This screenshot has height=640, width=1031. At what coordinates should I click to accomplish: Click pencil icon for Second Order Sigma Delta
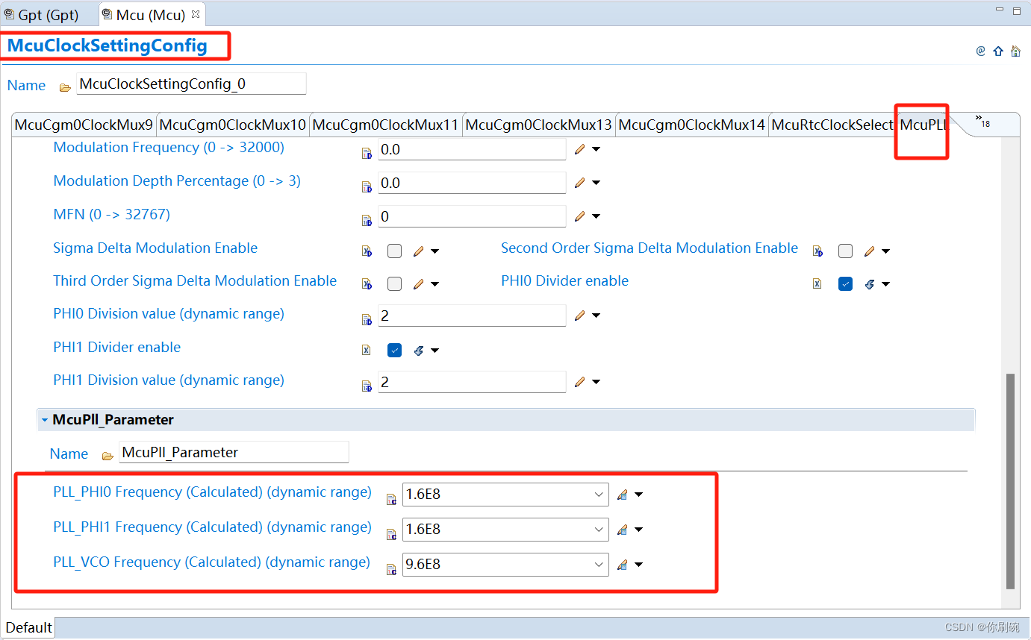(x=869, y=251)
